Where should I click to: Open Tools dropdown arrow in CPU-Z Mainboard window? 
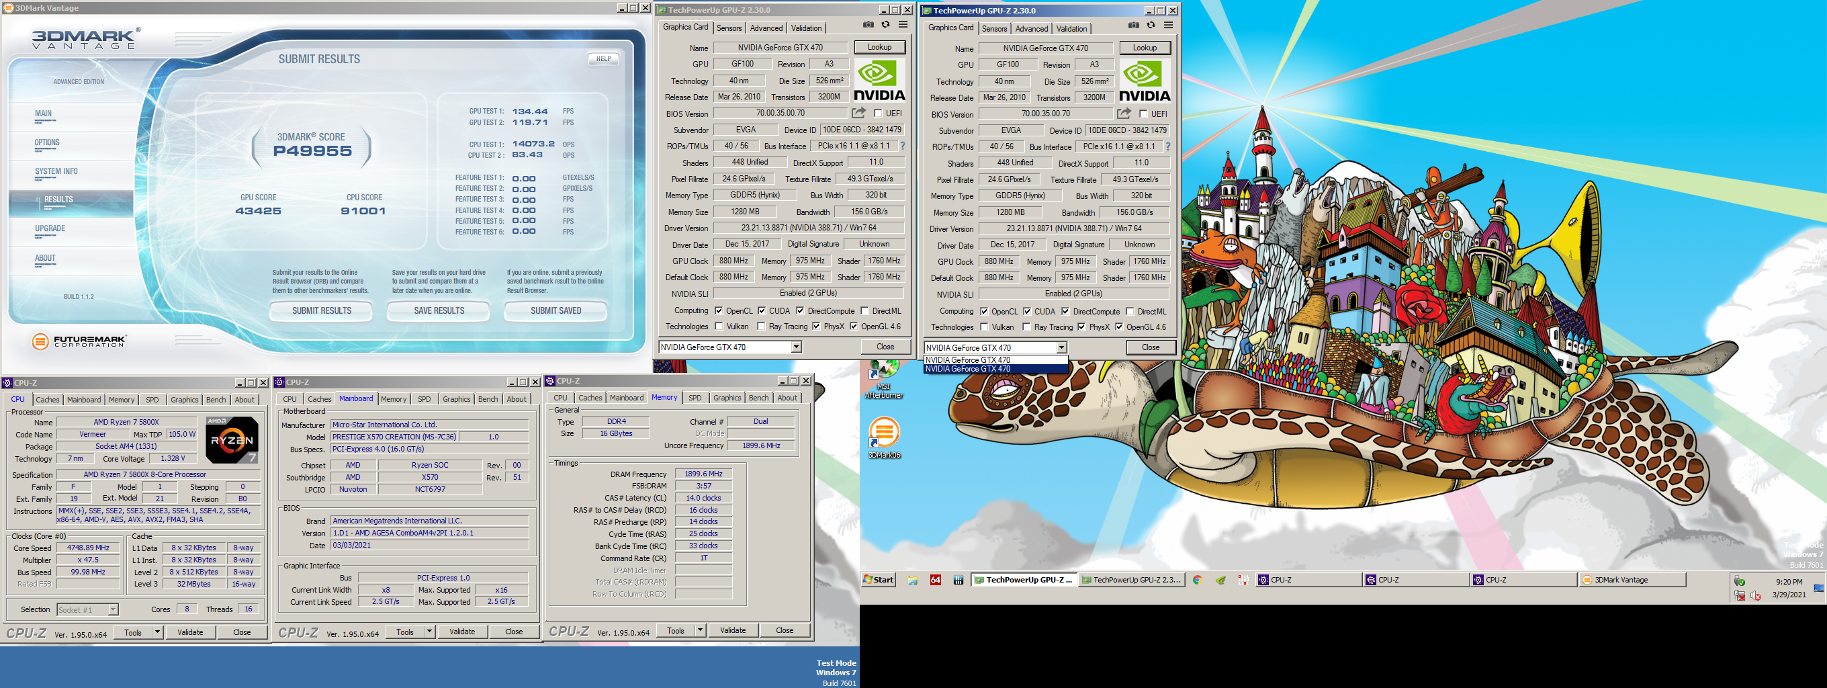pyautogui.click(x=429, y=632)
